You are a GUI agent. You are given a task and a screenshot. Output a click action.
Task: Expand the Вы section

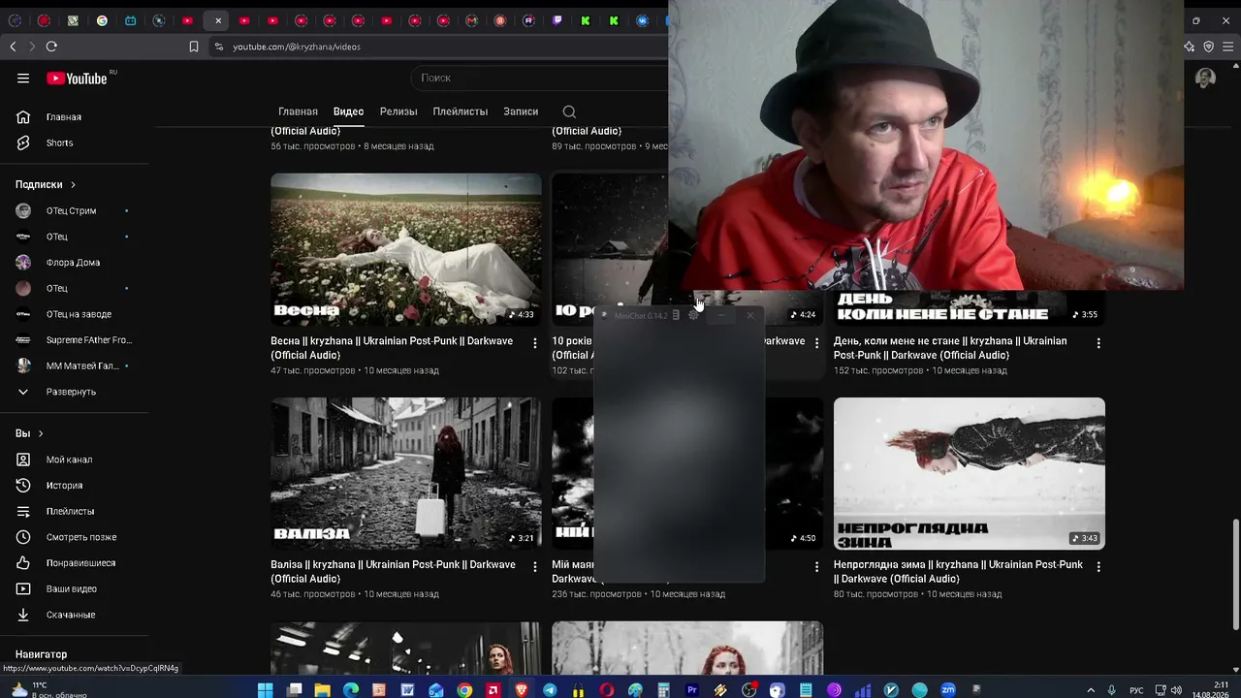point(29,433)
